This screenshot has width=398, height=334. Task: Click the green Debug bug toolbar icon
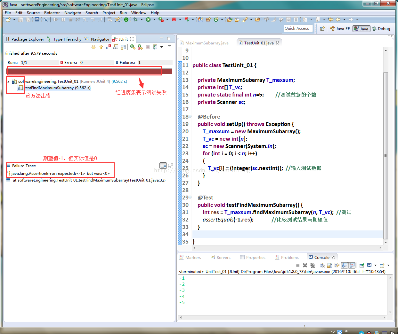[x=136, y=19]
